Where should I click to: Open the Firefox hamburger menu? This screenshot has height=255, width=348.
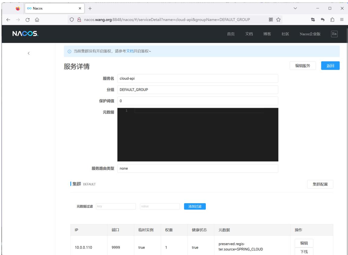[x=342, y=20]
